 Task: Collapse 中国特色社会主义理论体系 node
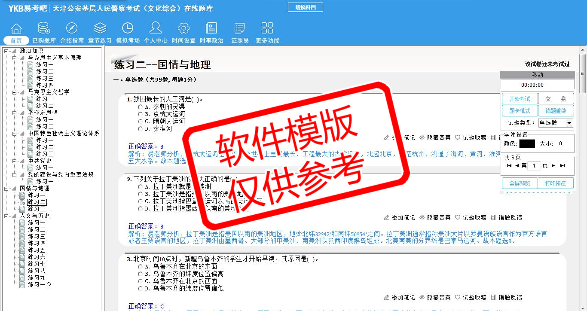tap(14, 134)
